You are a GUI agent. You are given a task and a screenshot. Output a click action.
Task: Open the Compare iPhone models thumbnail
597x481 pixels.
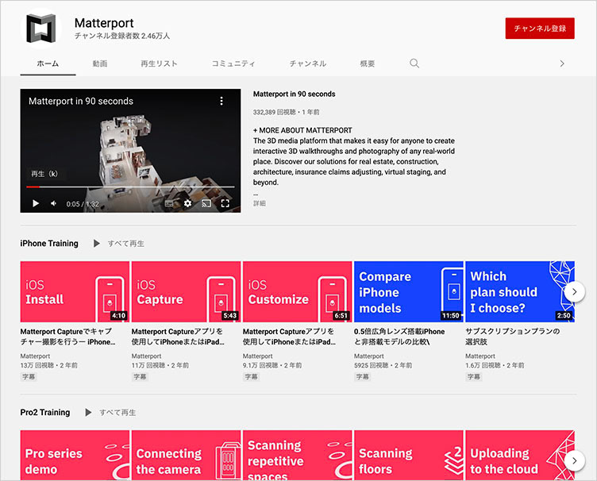pyautogui.click(x=409, y=291)
